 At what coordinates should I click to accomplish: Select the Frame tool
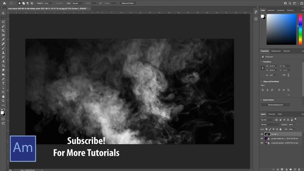click(3, 35)
